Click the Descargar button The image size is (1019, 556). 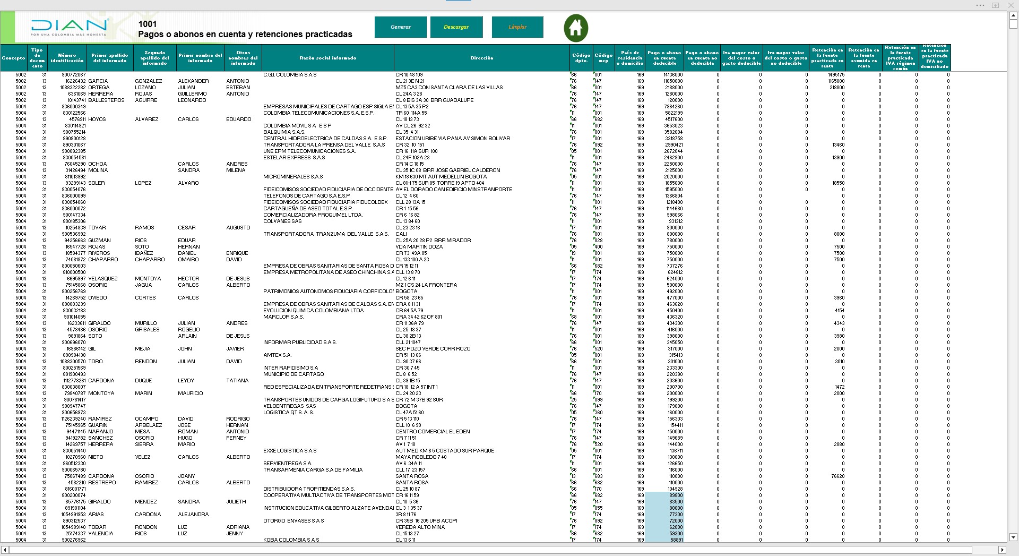456,27
